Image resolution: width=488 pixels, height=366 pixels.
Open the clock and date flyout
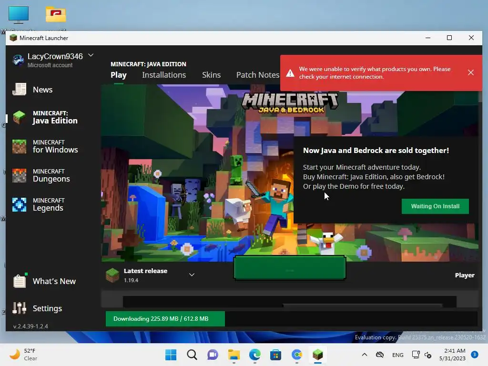(452, 355)
